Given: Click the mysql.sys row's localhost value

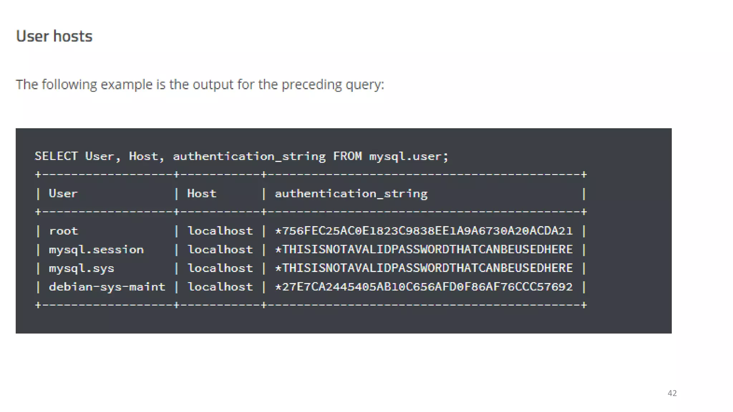Looking at the screenshot, I should pyautogui.click(x=220, y=268).
